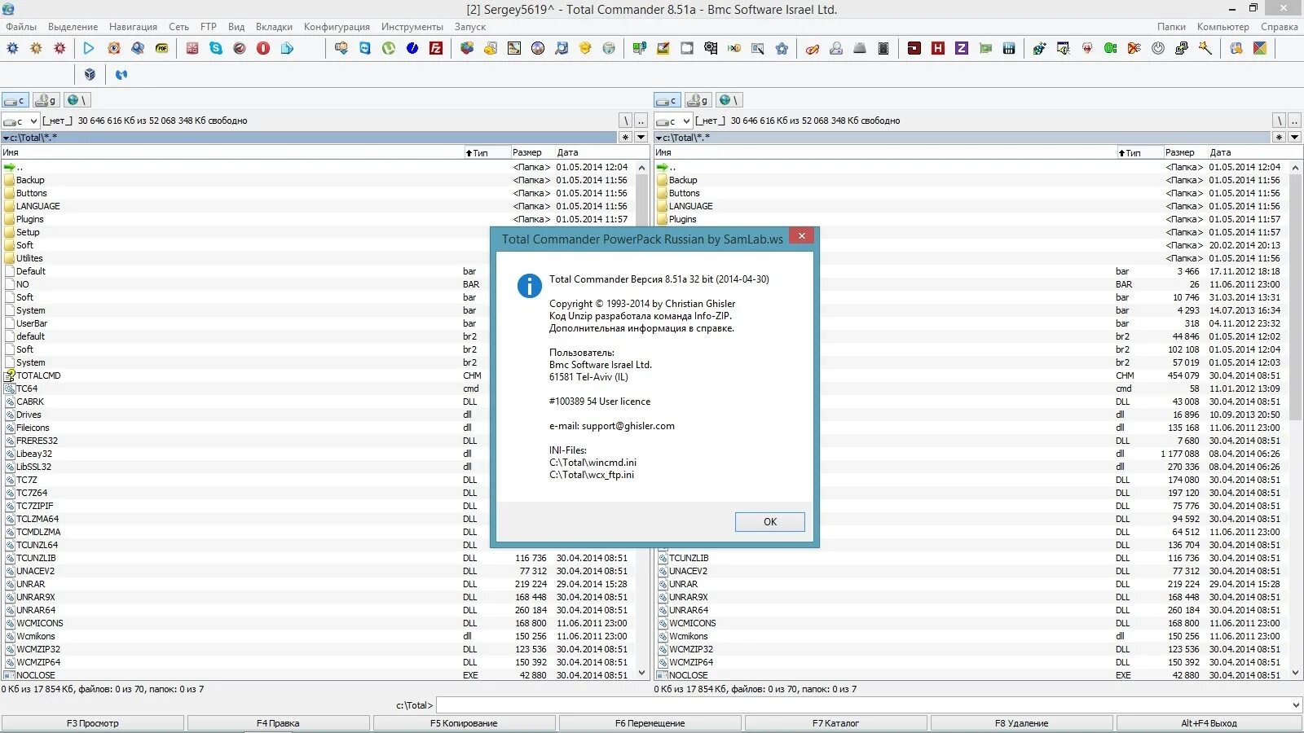The image size is (1304, 733).
Task: Switch right panel to drive g button
Action: pos(698,100)
